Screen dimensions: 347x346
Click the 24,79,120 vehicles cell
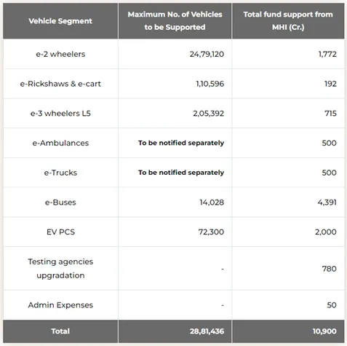click(x=207, y=54)
